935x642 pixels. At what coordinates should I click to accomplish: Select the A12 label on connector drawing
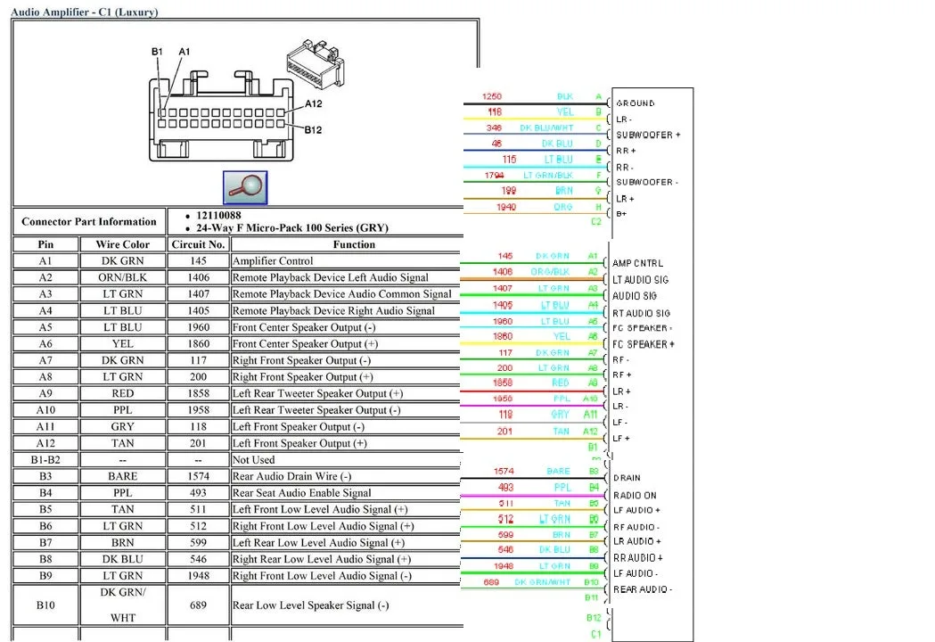(x=314, y=103)
